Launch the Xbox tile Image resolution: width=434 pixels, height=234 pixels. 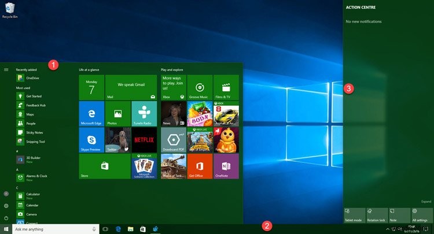174,87
